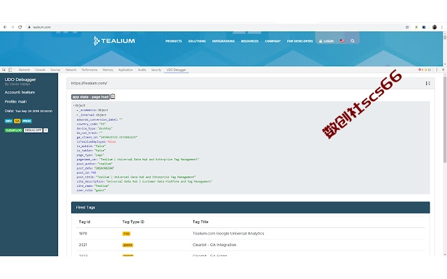The image size is (447, 279).
Task: Open the COMPANY menu
Action: click(273, 41)
